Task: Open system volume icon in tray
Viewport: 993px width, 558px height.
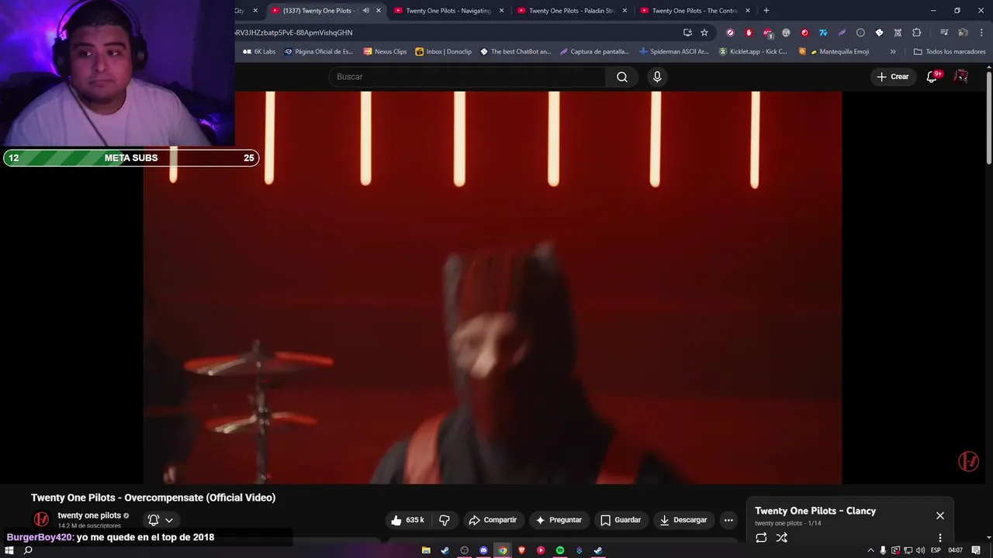Action: click(920, 550)
